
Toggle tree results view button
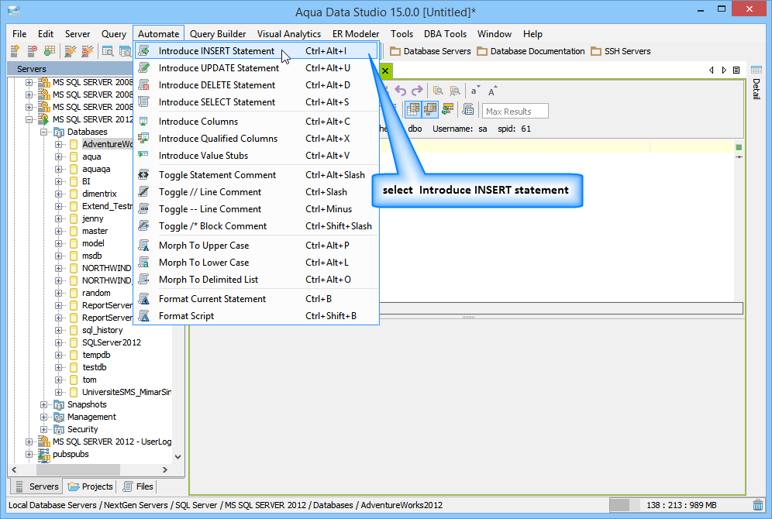(x=430, y=109)
